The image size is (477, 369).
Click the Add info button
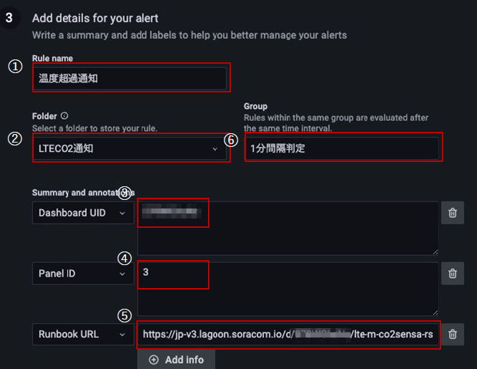(176, 360)
